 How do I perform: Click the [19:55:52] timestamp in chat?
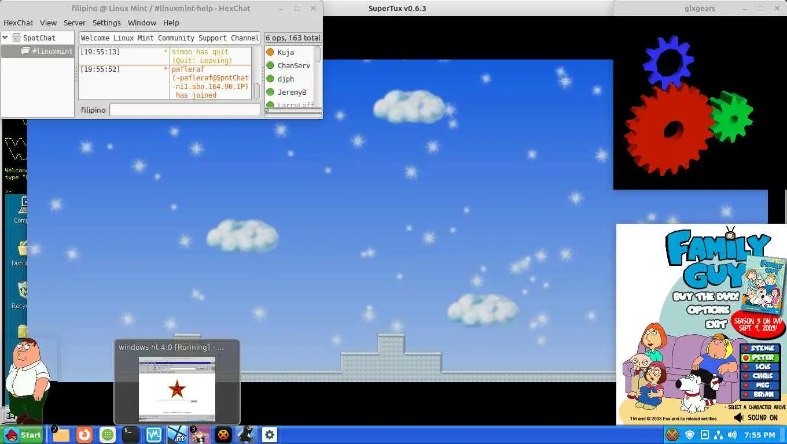100,69
